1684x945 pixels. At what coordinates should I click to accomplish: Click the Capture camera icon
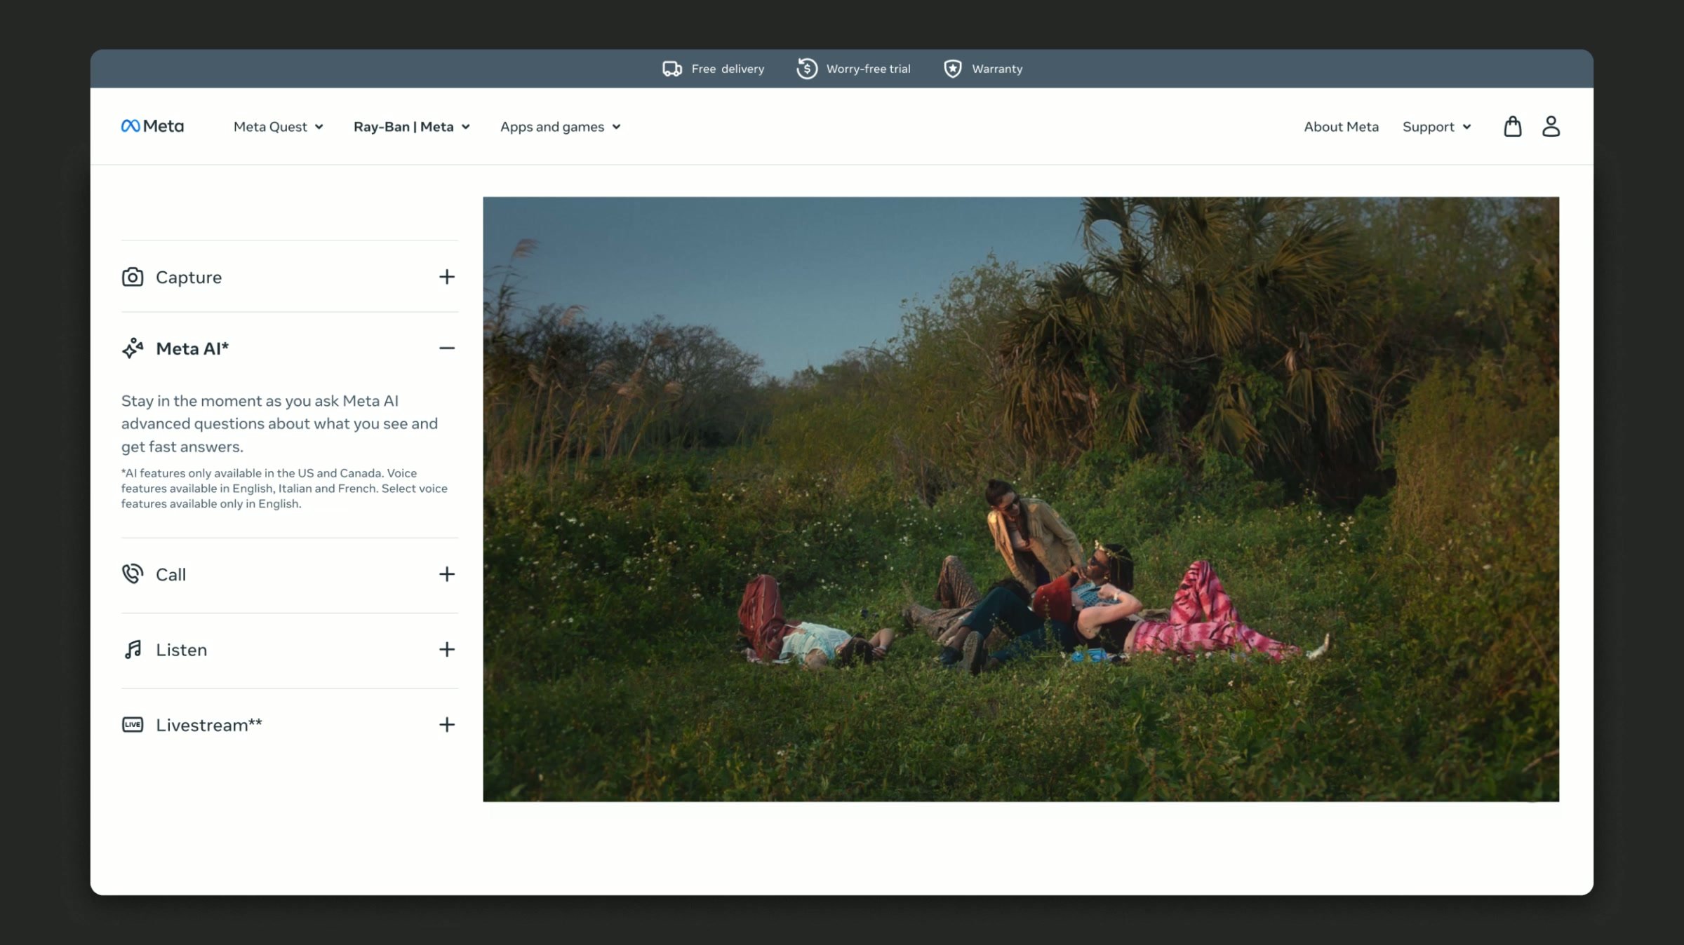tap(133, 277)
